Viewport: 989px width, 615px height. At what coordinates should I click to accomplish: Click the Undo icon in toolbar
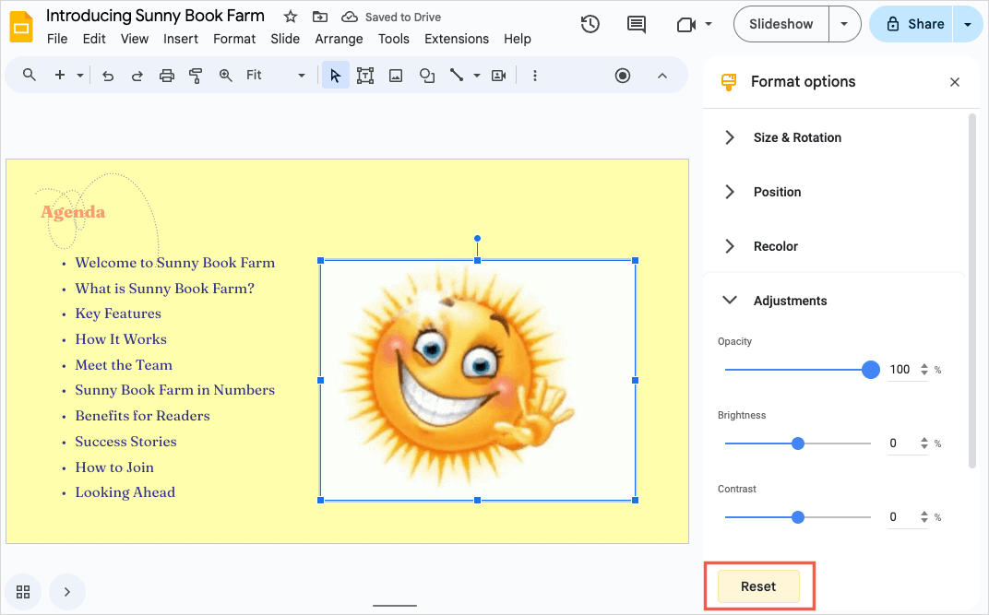108,76
